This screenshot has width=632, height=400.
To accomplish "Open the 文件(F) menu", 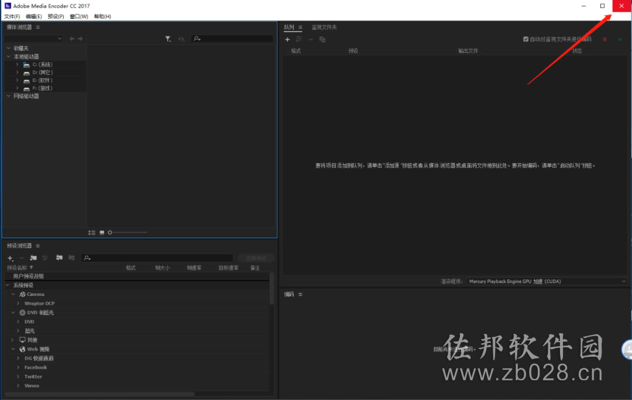I will point(12,16).
